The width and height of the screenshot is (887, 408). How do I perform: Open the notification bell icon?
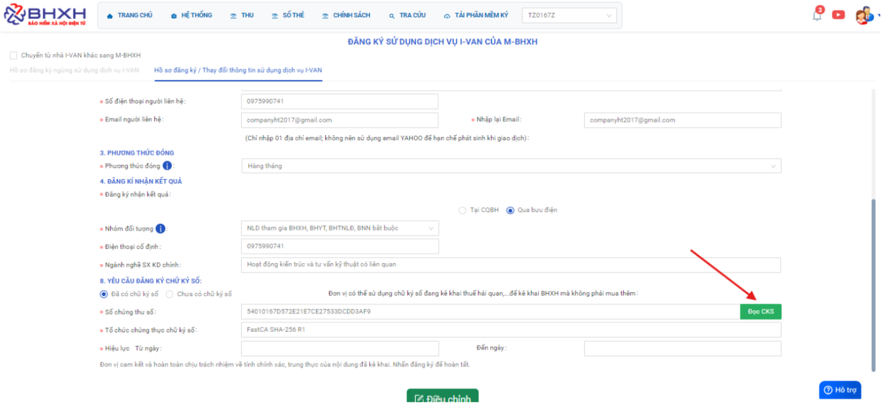pos(817,16)
